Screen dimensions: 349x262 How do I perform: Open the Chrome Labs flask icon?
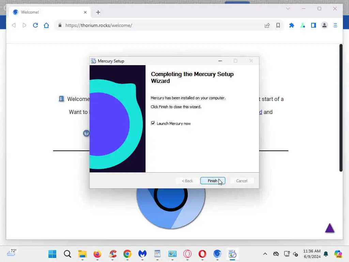[303, 25]
